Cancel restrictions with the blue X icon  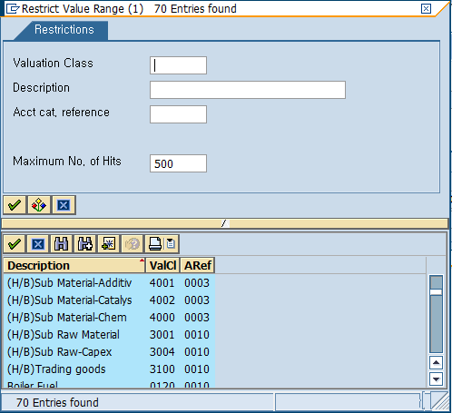click(x=64, y=205)
